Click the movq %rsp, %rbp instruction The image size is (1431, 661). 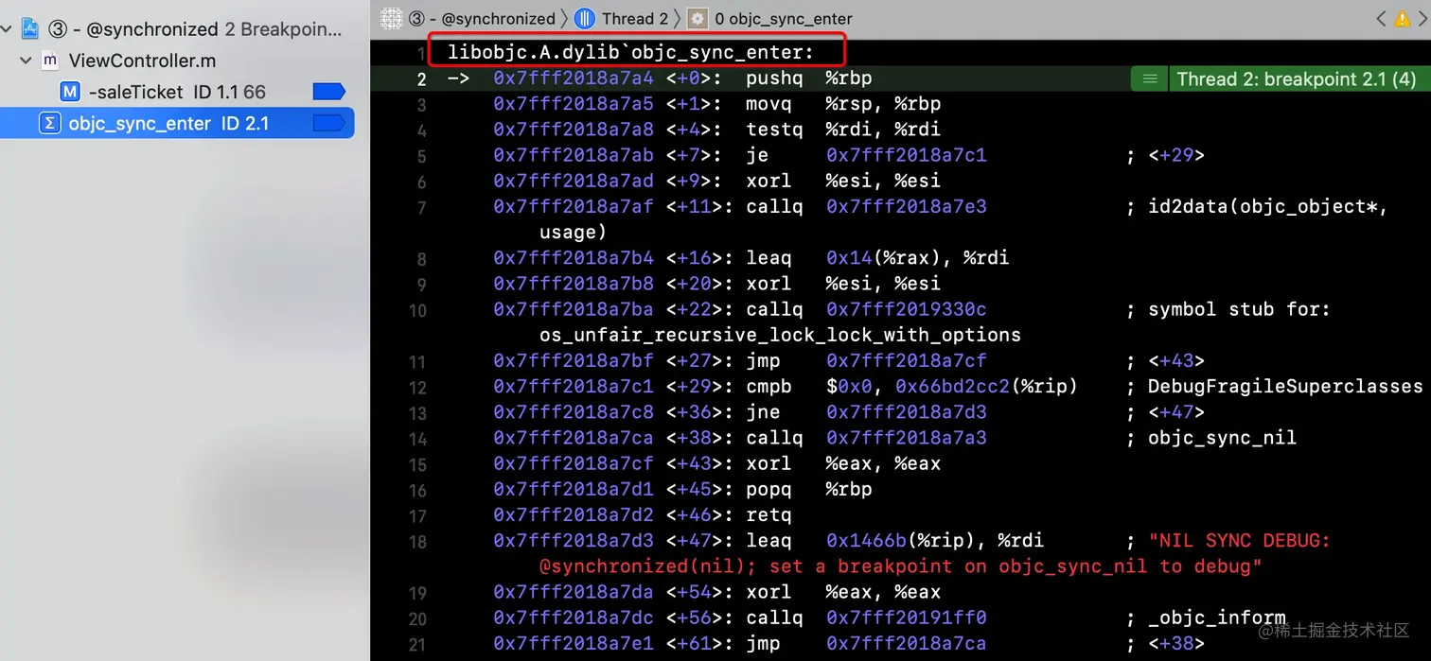tap(843, 103)
